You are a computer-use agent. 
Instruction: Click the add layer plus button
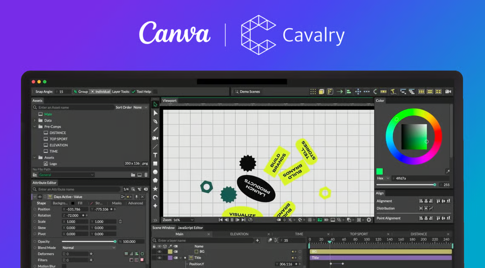click(257, 240)
